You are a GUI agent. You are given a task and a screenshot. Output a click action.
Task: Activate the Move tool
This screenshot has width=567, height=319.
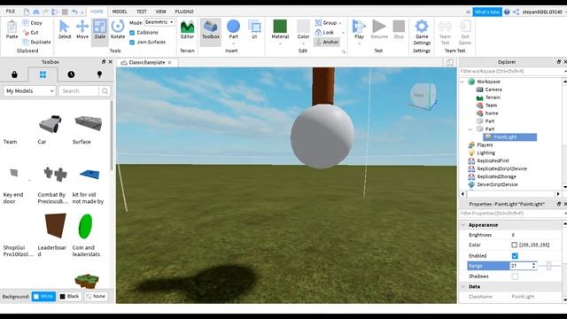(x=82, y=29)
